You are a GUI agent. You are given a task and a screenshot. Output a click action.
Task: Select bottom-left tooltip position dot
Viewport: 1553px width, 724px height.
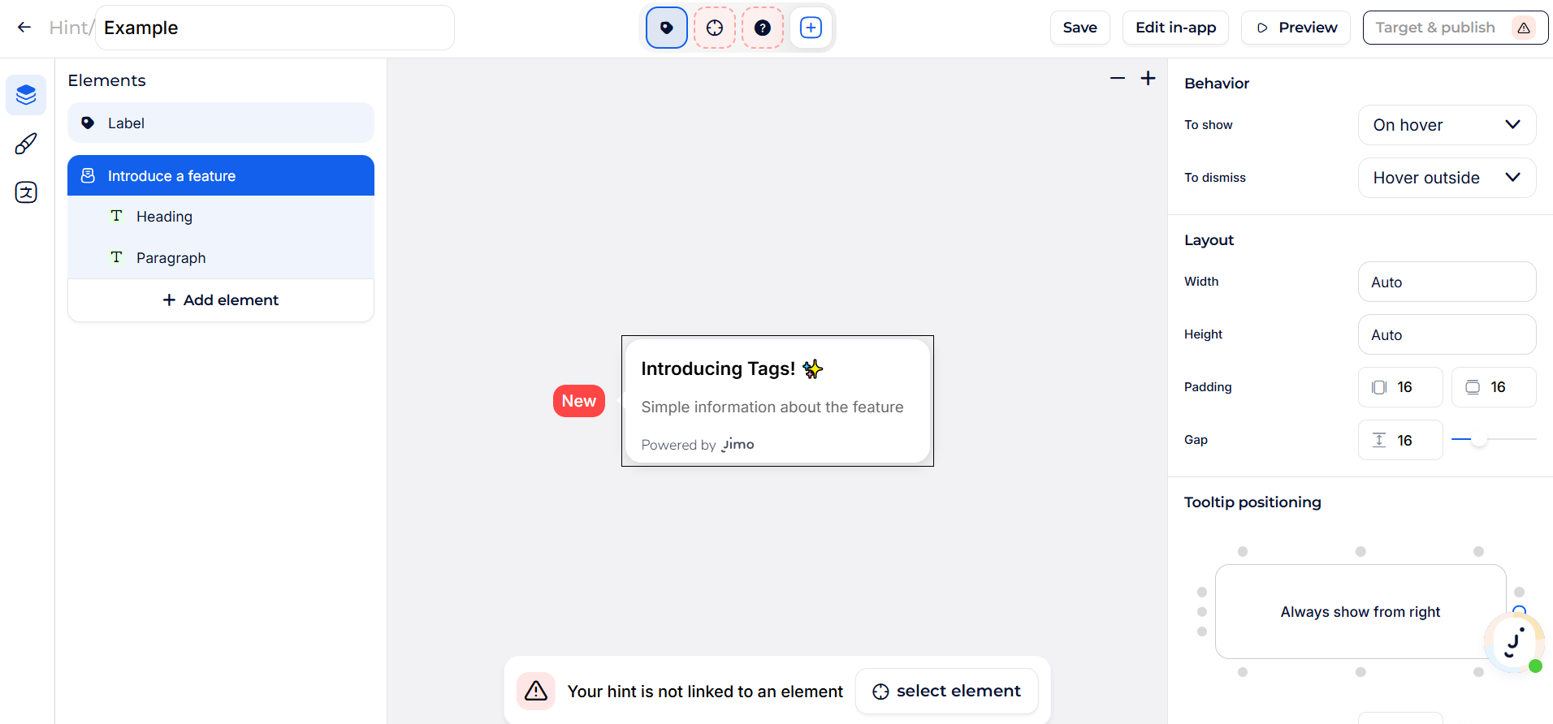(x=1243, y=672)
